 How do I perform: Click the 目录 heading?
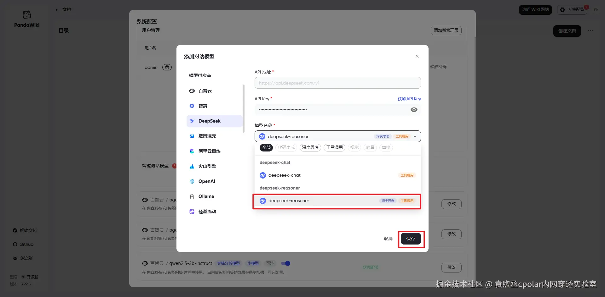[64, 30]
